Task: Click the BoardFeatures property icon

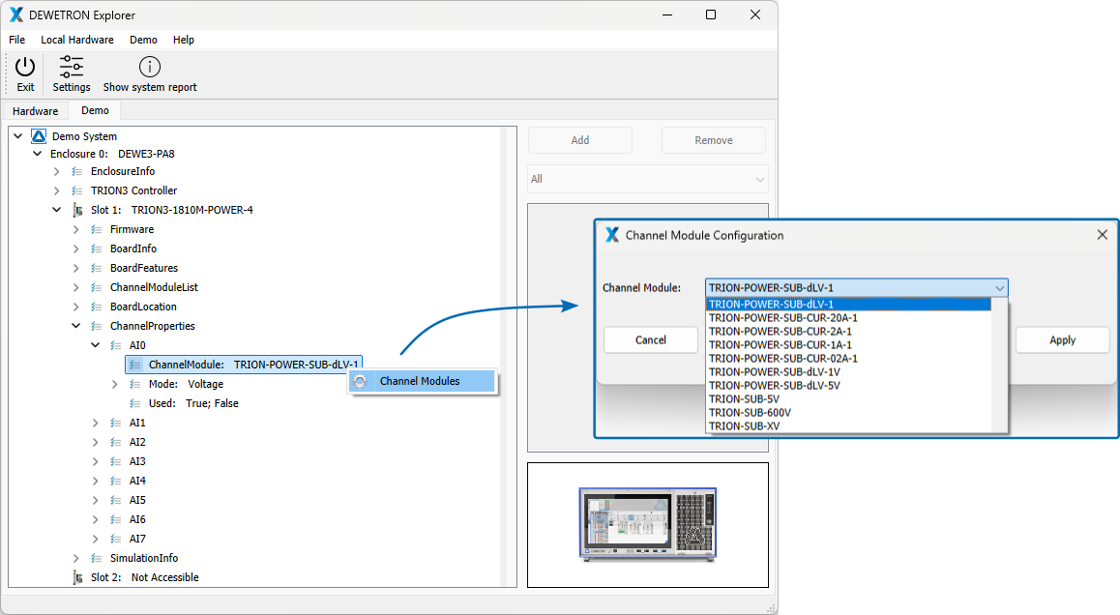Action: (97, 268)
